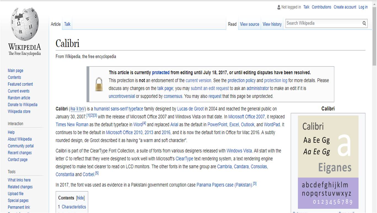Open the Help link
377x213 pixels.
(x=11, y=132)
